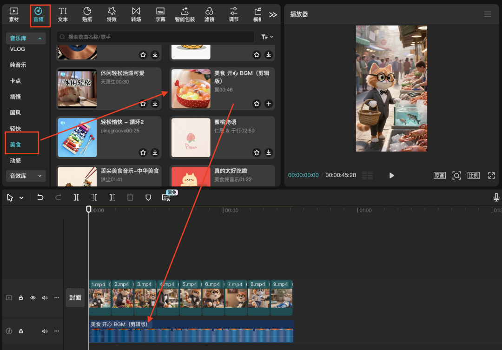Download the 蜜桃物语 track
This screenshot has width=502, height=350.
pyautogui.click(x=268, y=152)
